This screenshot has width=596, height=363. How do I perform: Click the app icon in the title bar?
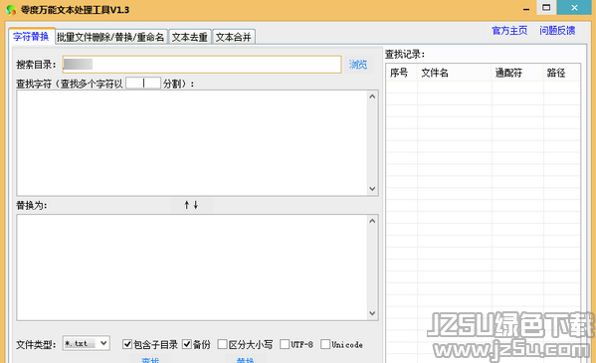coord(11,10)
